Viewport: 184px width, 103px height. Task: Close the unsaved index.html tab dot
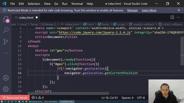tap(37, 17)
